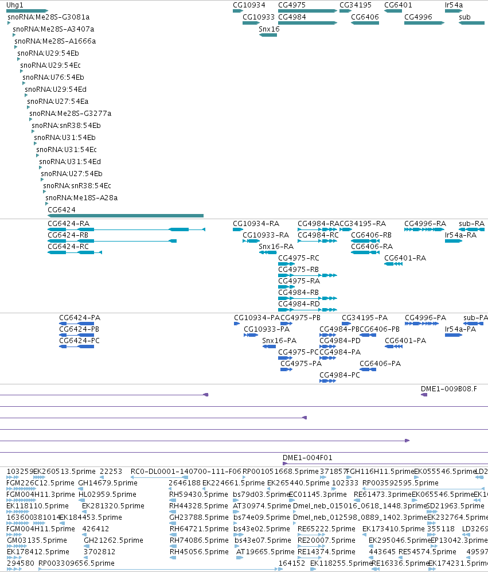The image size is (488, 572).
Task: Select the CG6424-PC protein feature
Action: tap(77, 346)
